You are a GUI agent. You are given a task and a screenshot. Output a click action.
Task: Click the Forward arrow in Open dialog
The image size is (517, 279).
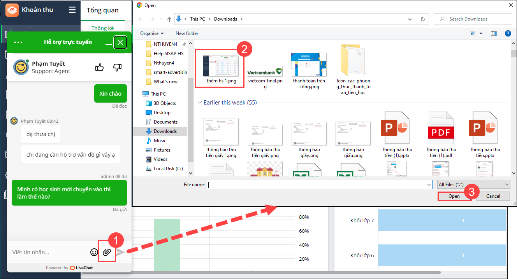pyautogui.click(x=152, y=19)
